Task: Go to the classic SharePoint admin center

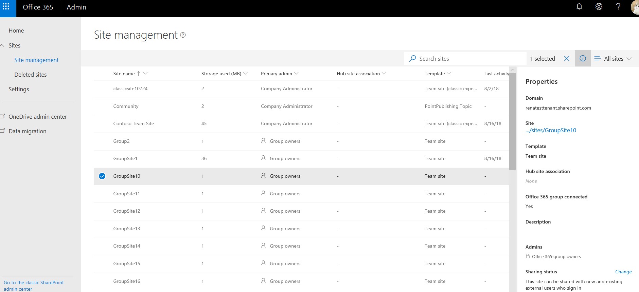Action: click(x=34, y=286)
